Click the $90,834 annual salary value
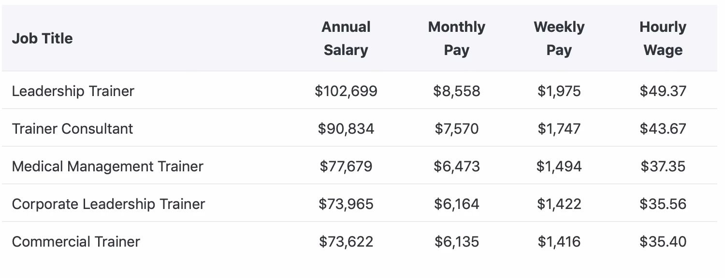The width and height of the screenshot is (725, 278). click(x=346, y=128)
